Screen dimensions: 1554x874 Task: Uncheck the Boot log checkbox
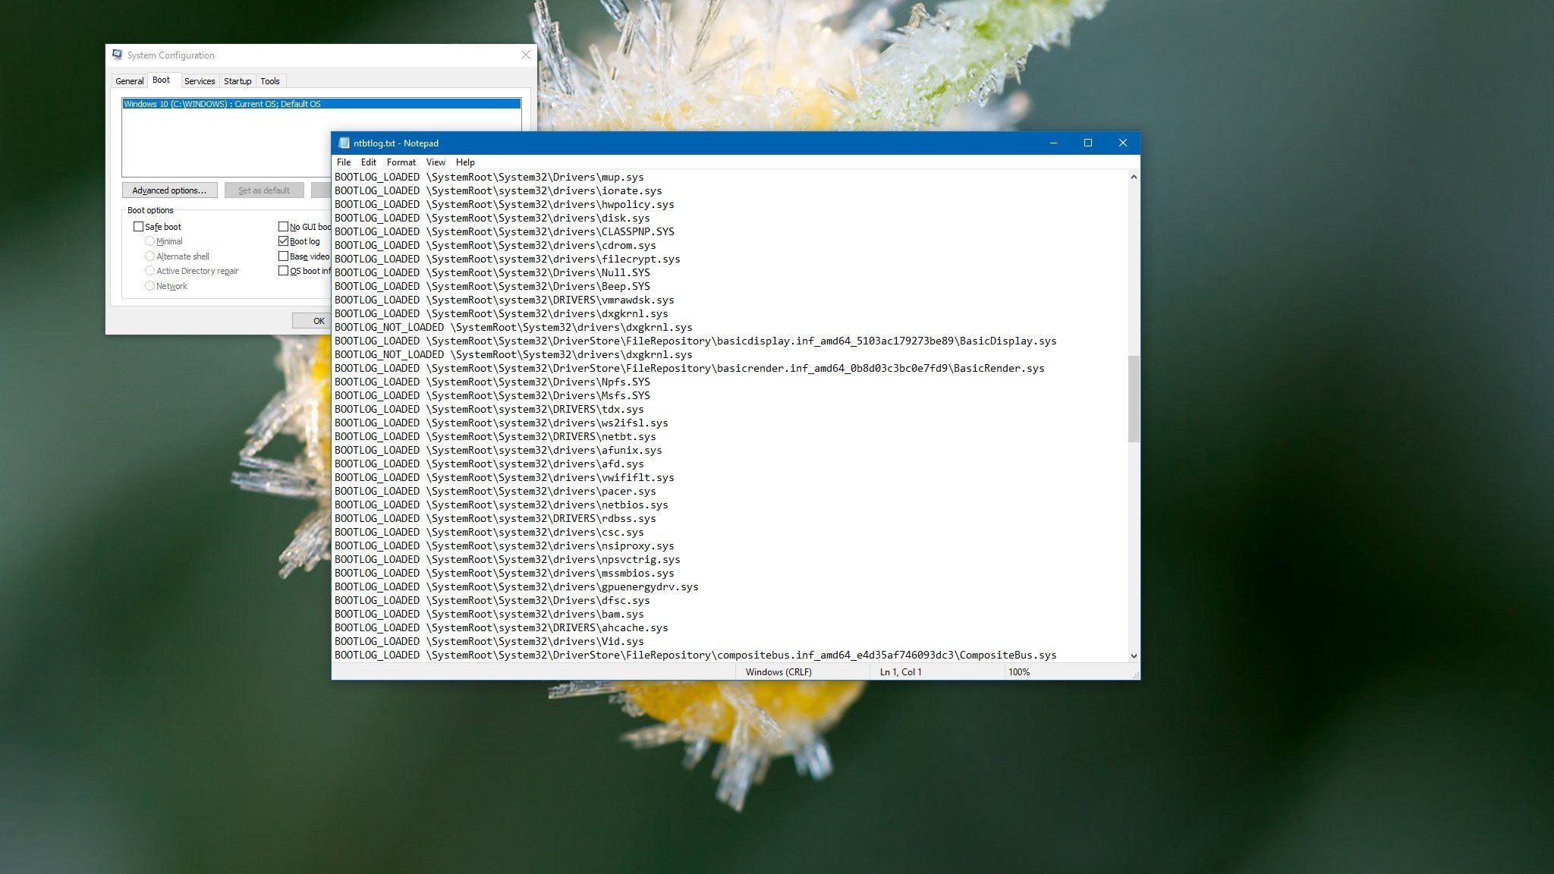(x=284, y=241)
